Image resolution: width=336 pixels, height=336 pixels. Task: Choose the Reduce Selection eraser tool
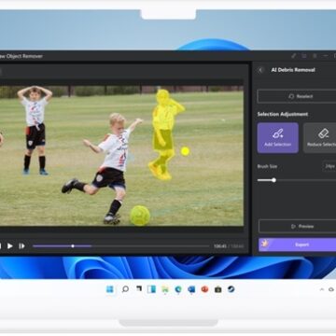[x=320, y=138]
